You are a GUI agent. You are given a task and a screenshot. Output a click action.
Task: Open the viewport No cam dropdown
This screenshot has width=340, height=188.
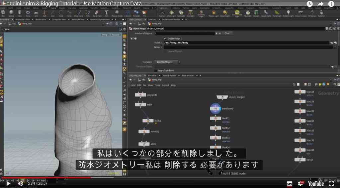point(116,35)
